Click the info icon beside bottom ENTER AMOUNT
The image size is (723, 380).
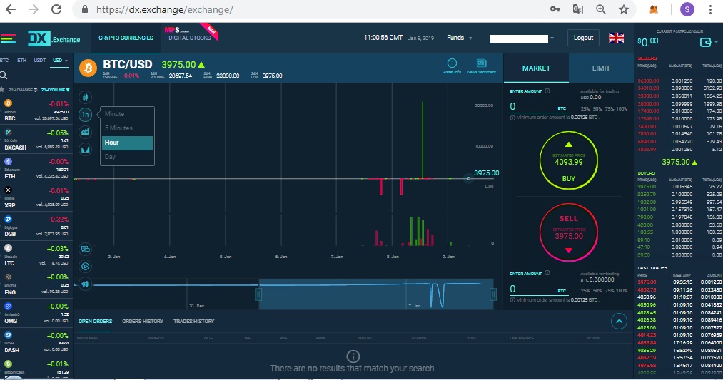point(547,273)
